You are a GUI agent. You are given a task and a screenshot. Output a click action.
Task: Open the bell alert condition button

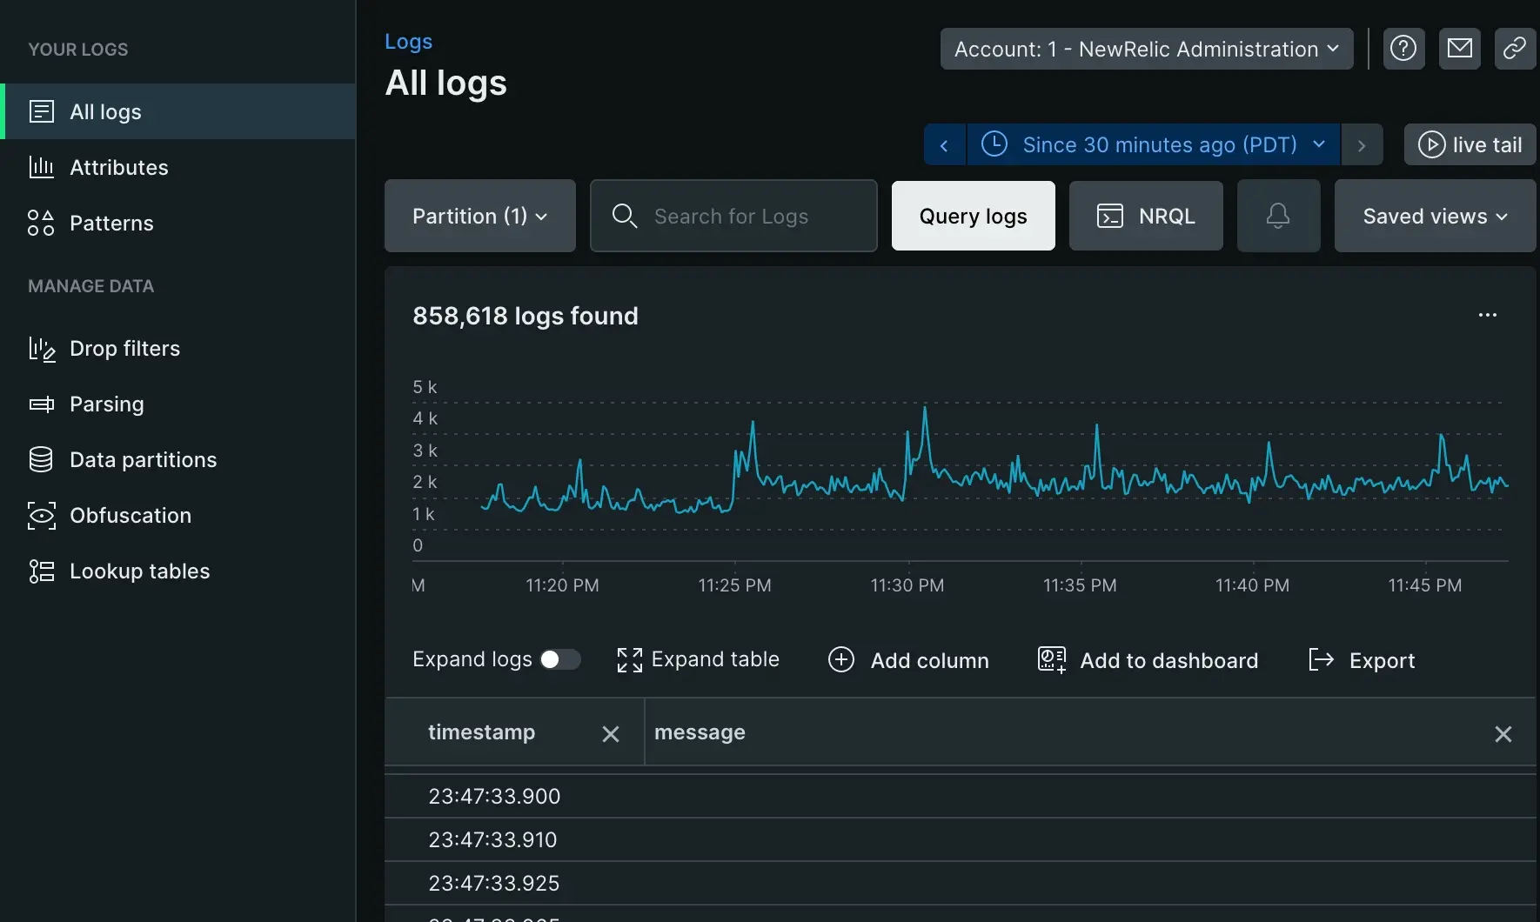coord(1278,216)
